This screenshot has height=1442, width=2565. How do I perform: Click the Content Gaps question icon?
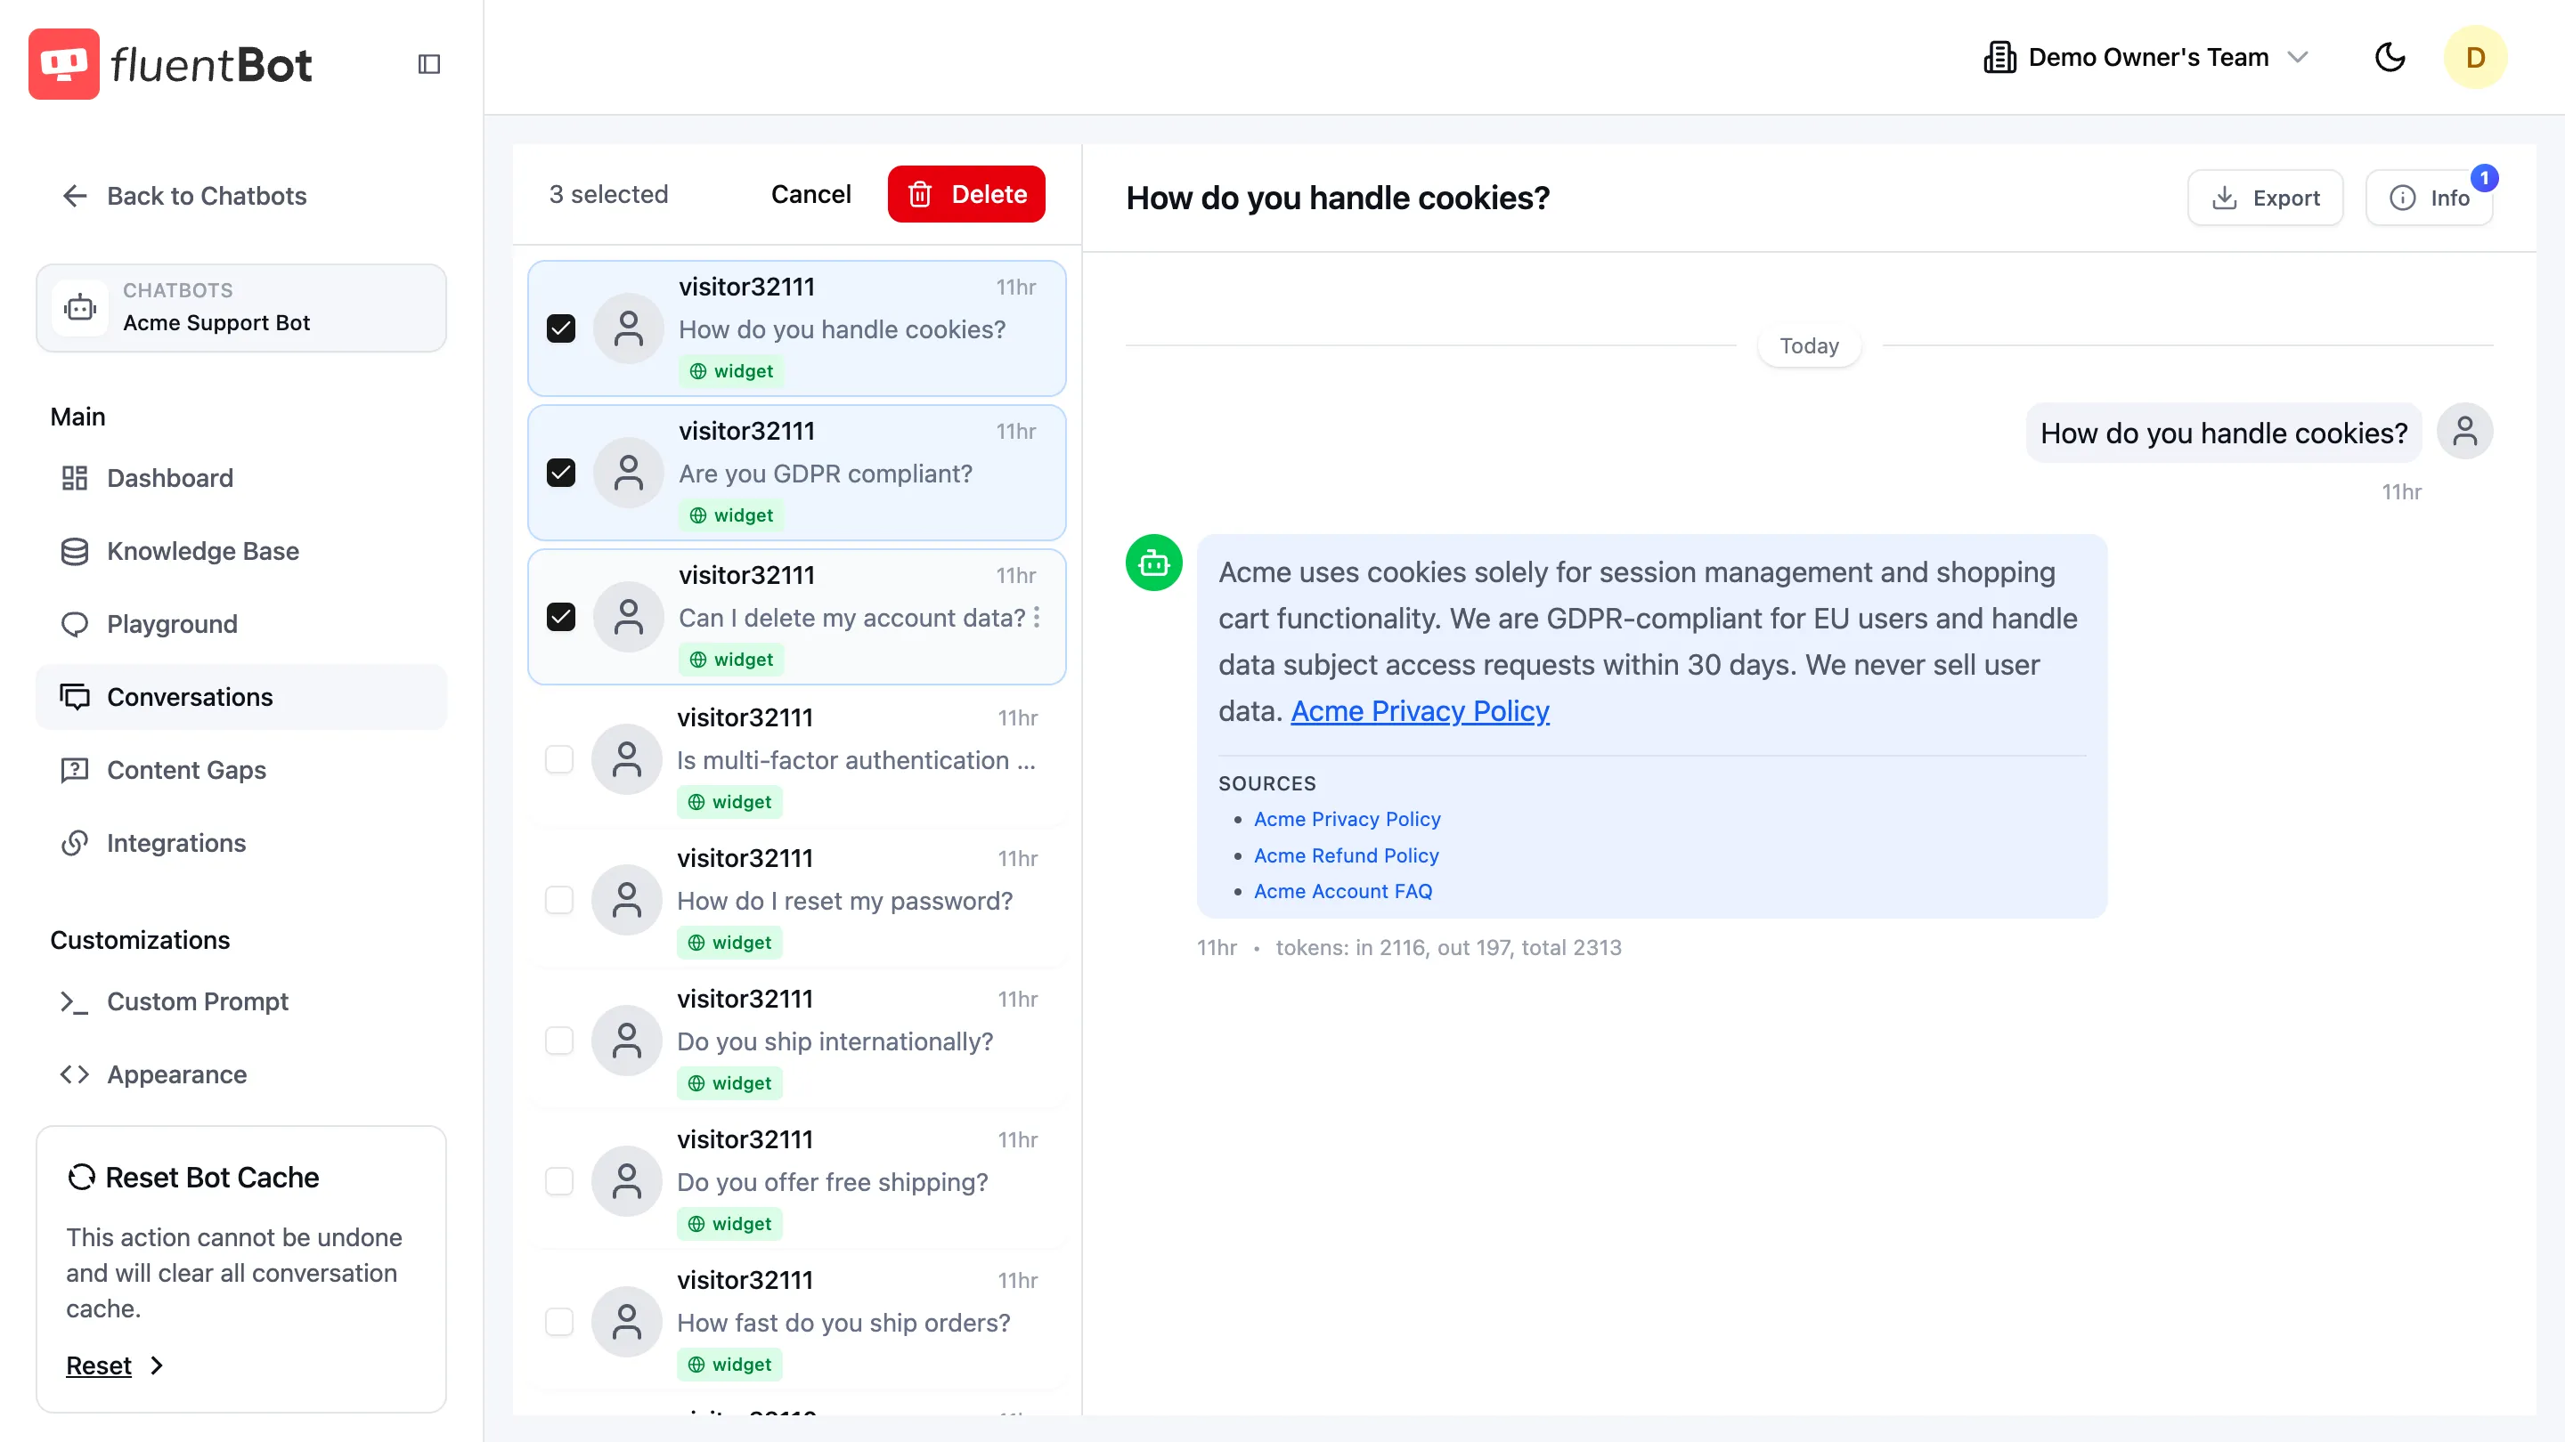(x=75, y=770)
